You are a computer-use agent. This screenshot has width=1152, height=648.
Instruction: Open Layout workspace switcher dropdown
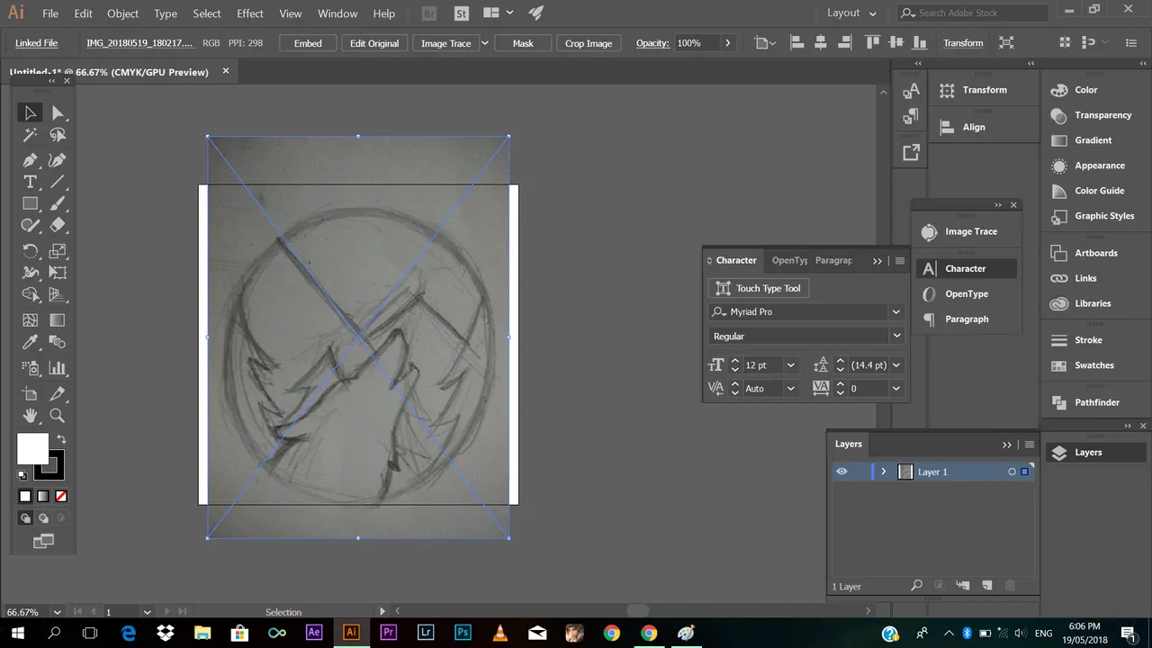[851, 13]
